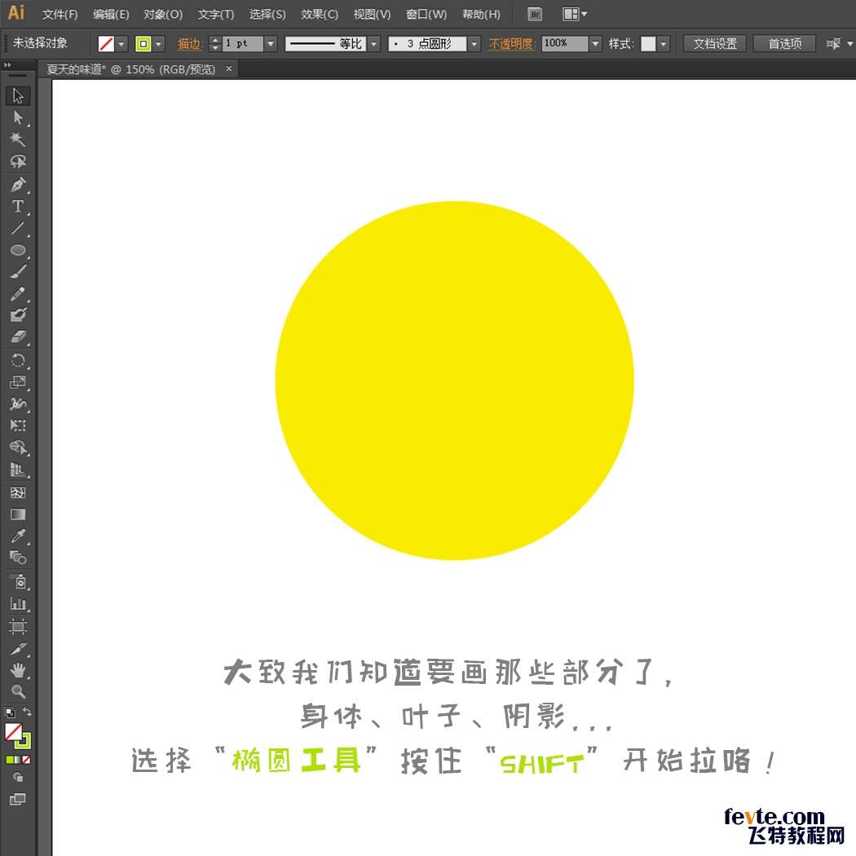This screenshot has width=856, height=856.
Task: Select the Zoom tool
Action: [18, 692]
